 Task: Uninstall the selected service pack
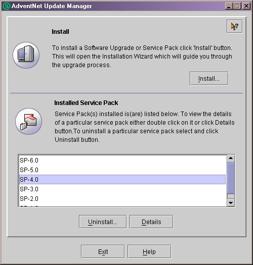(103, 222)
